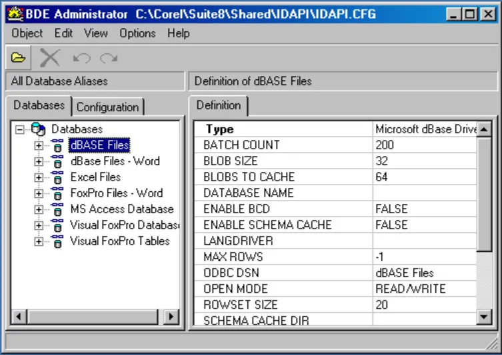Select the dBASE Files tree item
Viewport: 502px width, 355px height.
point(99,145)
